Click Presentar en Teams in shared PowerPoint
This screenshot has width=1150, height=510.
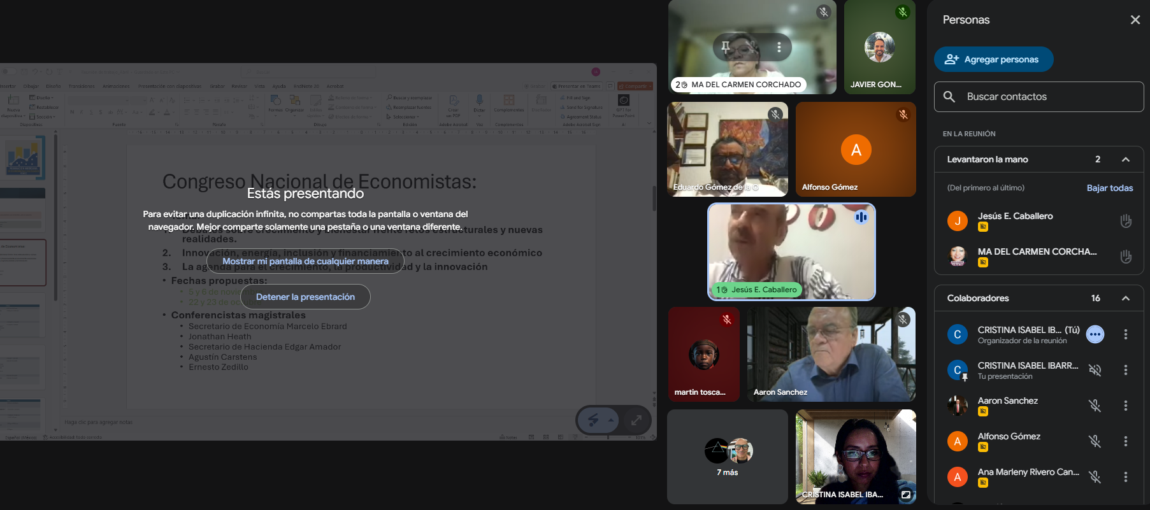(x=576, y=86)
